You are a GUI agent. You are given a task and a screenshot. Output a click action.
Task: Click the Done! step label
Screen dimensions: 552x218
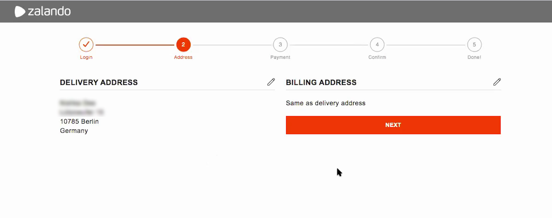pyautogui.click(x=474, y=57)
